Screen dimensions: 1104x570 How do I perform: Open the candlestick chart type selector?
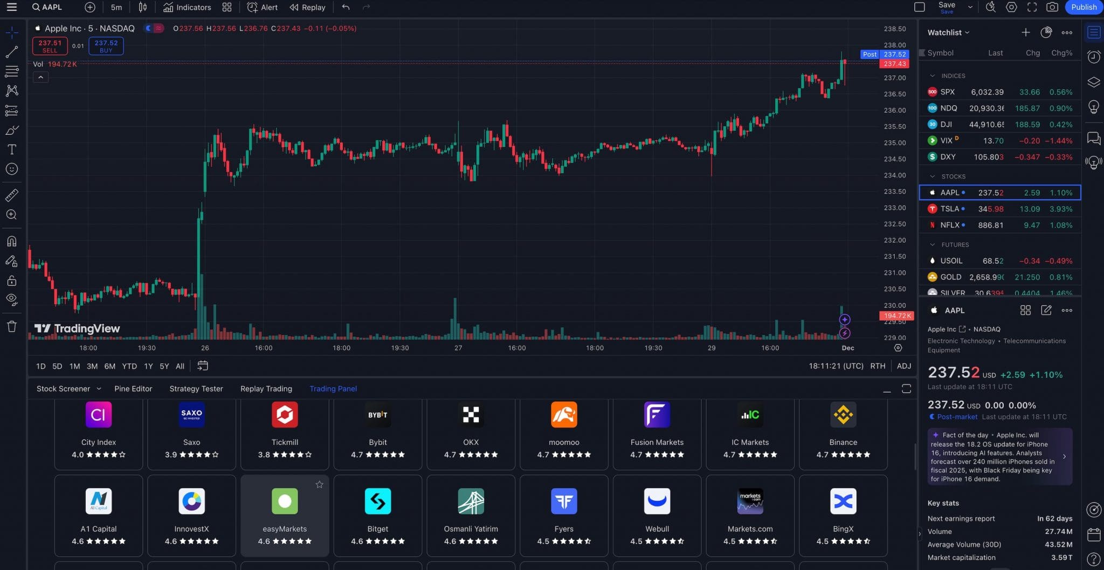[x=142, y=7]
